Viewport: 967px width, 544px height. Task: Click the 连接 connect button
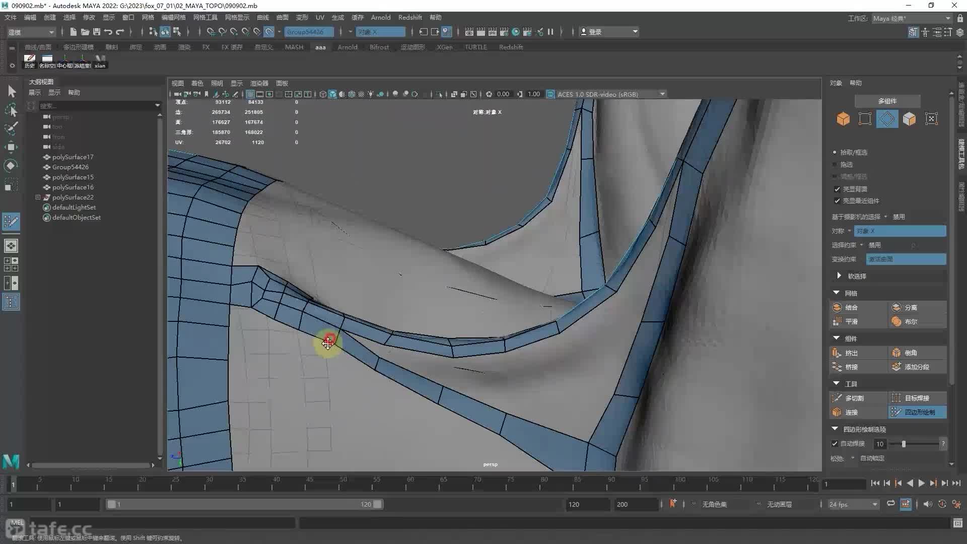(858, 412)
